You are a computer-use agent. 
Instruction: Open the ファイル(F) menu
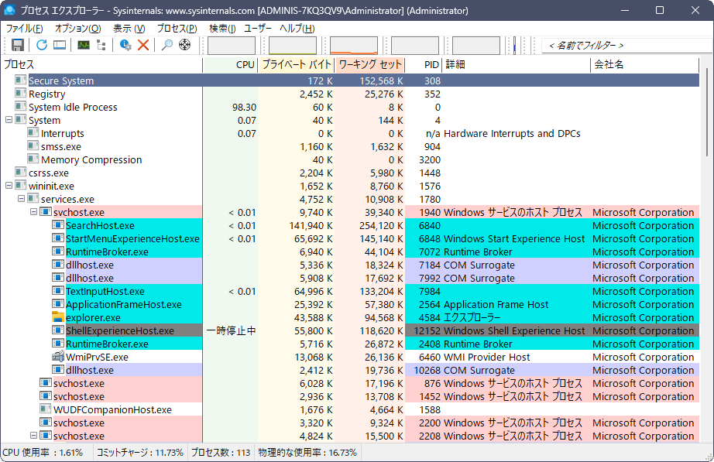point(24,28)
